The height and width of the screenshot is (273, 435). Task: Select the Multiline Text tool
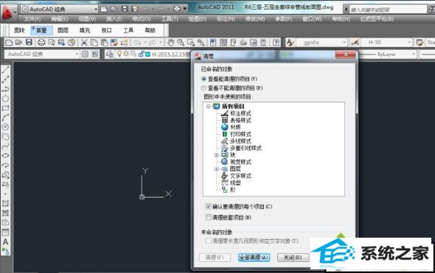pos(6,241)
